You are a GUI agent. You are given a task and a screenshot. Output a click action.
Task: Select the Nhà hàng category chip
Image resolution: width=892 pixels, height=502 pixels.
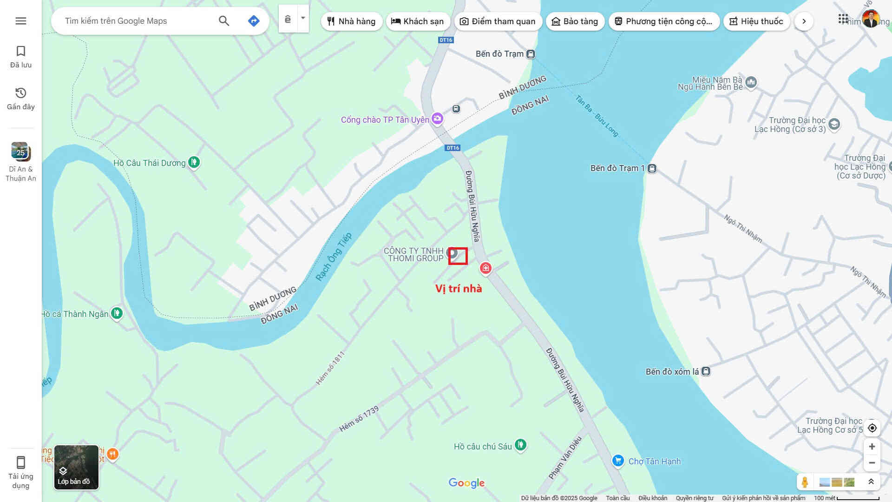coord(351,21)
